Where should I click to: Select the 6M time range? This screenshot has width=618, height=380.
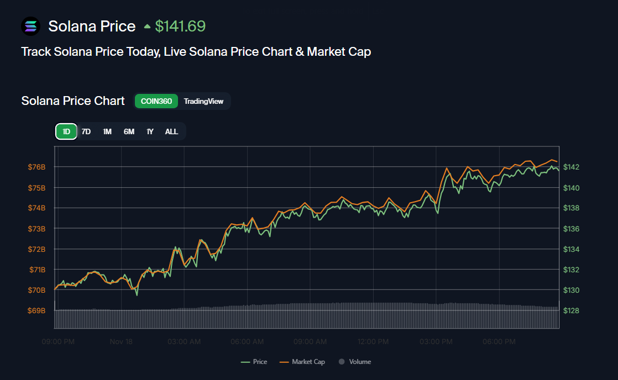click(129, 131)
